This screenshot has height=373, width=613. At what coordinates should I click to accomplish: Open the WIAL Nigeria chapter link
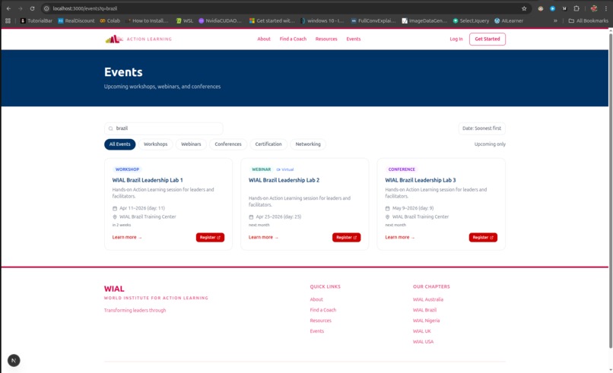click(x=426, y=321)
